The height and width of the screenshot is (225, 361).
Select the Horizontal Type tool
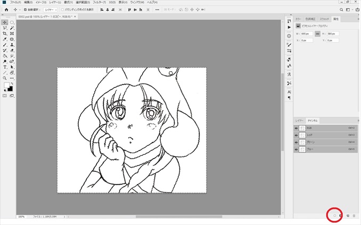point(5,67)
